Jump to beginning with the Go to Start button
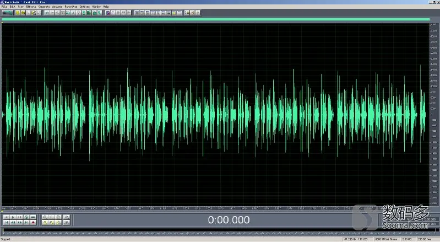Screen dimensions: 440x242 [x=7, y=222]
